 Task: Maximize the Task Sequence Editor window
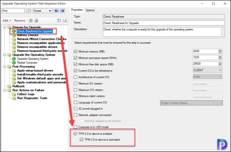coord(213,4)
